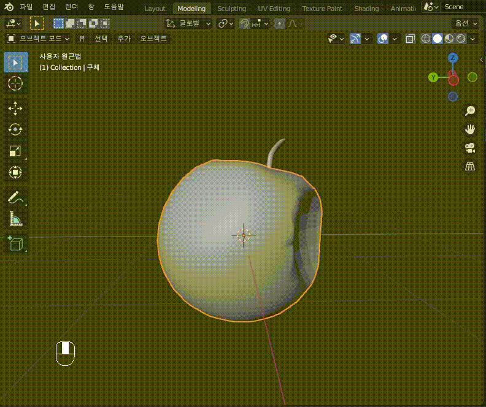486x407 pixels.
Task: Expand the gizmo options arrow
Action: pyautogui.click(x=367, y=39)
